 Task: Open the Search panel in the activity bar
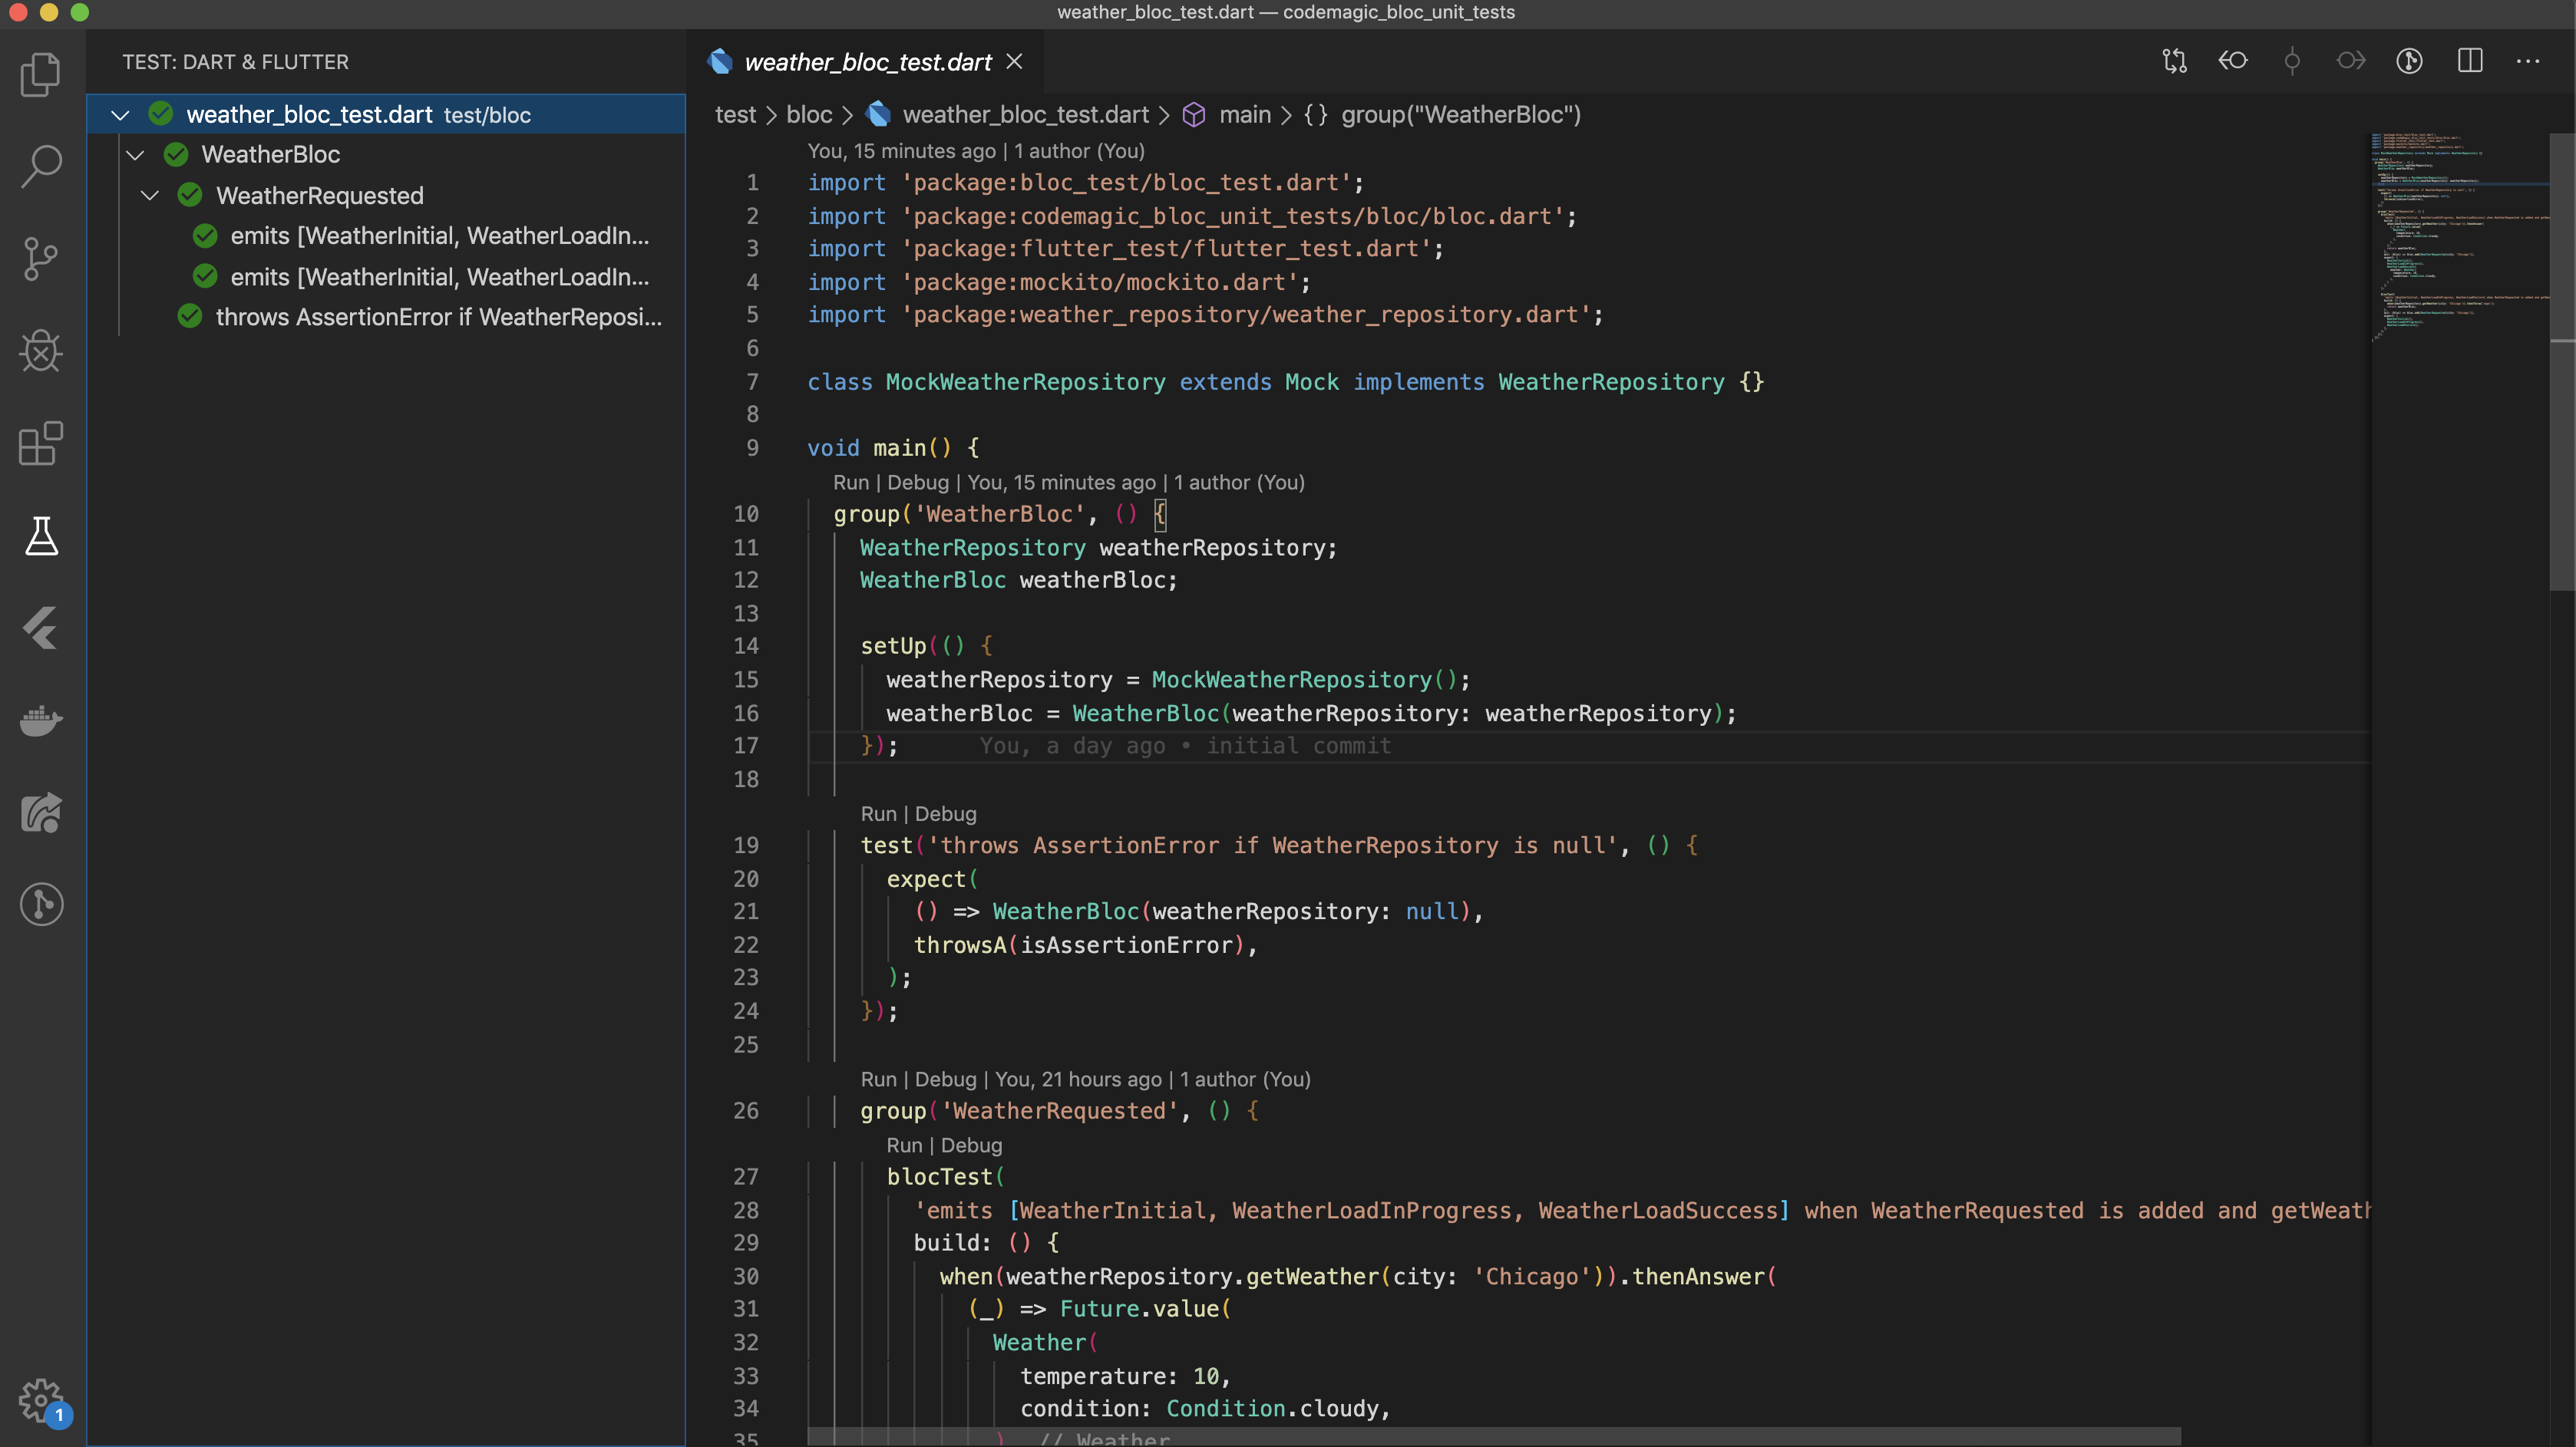40,167
